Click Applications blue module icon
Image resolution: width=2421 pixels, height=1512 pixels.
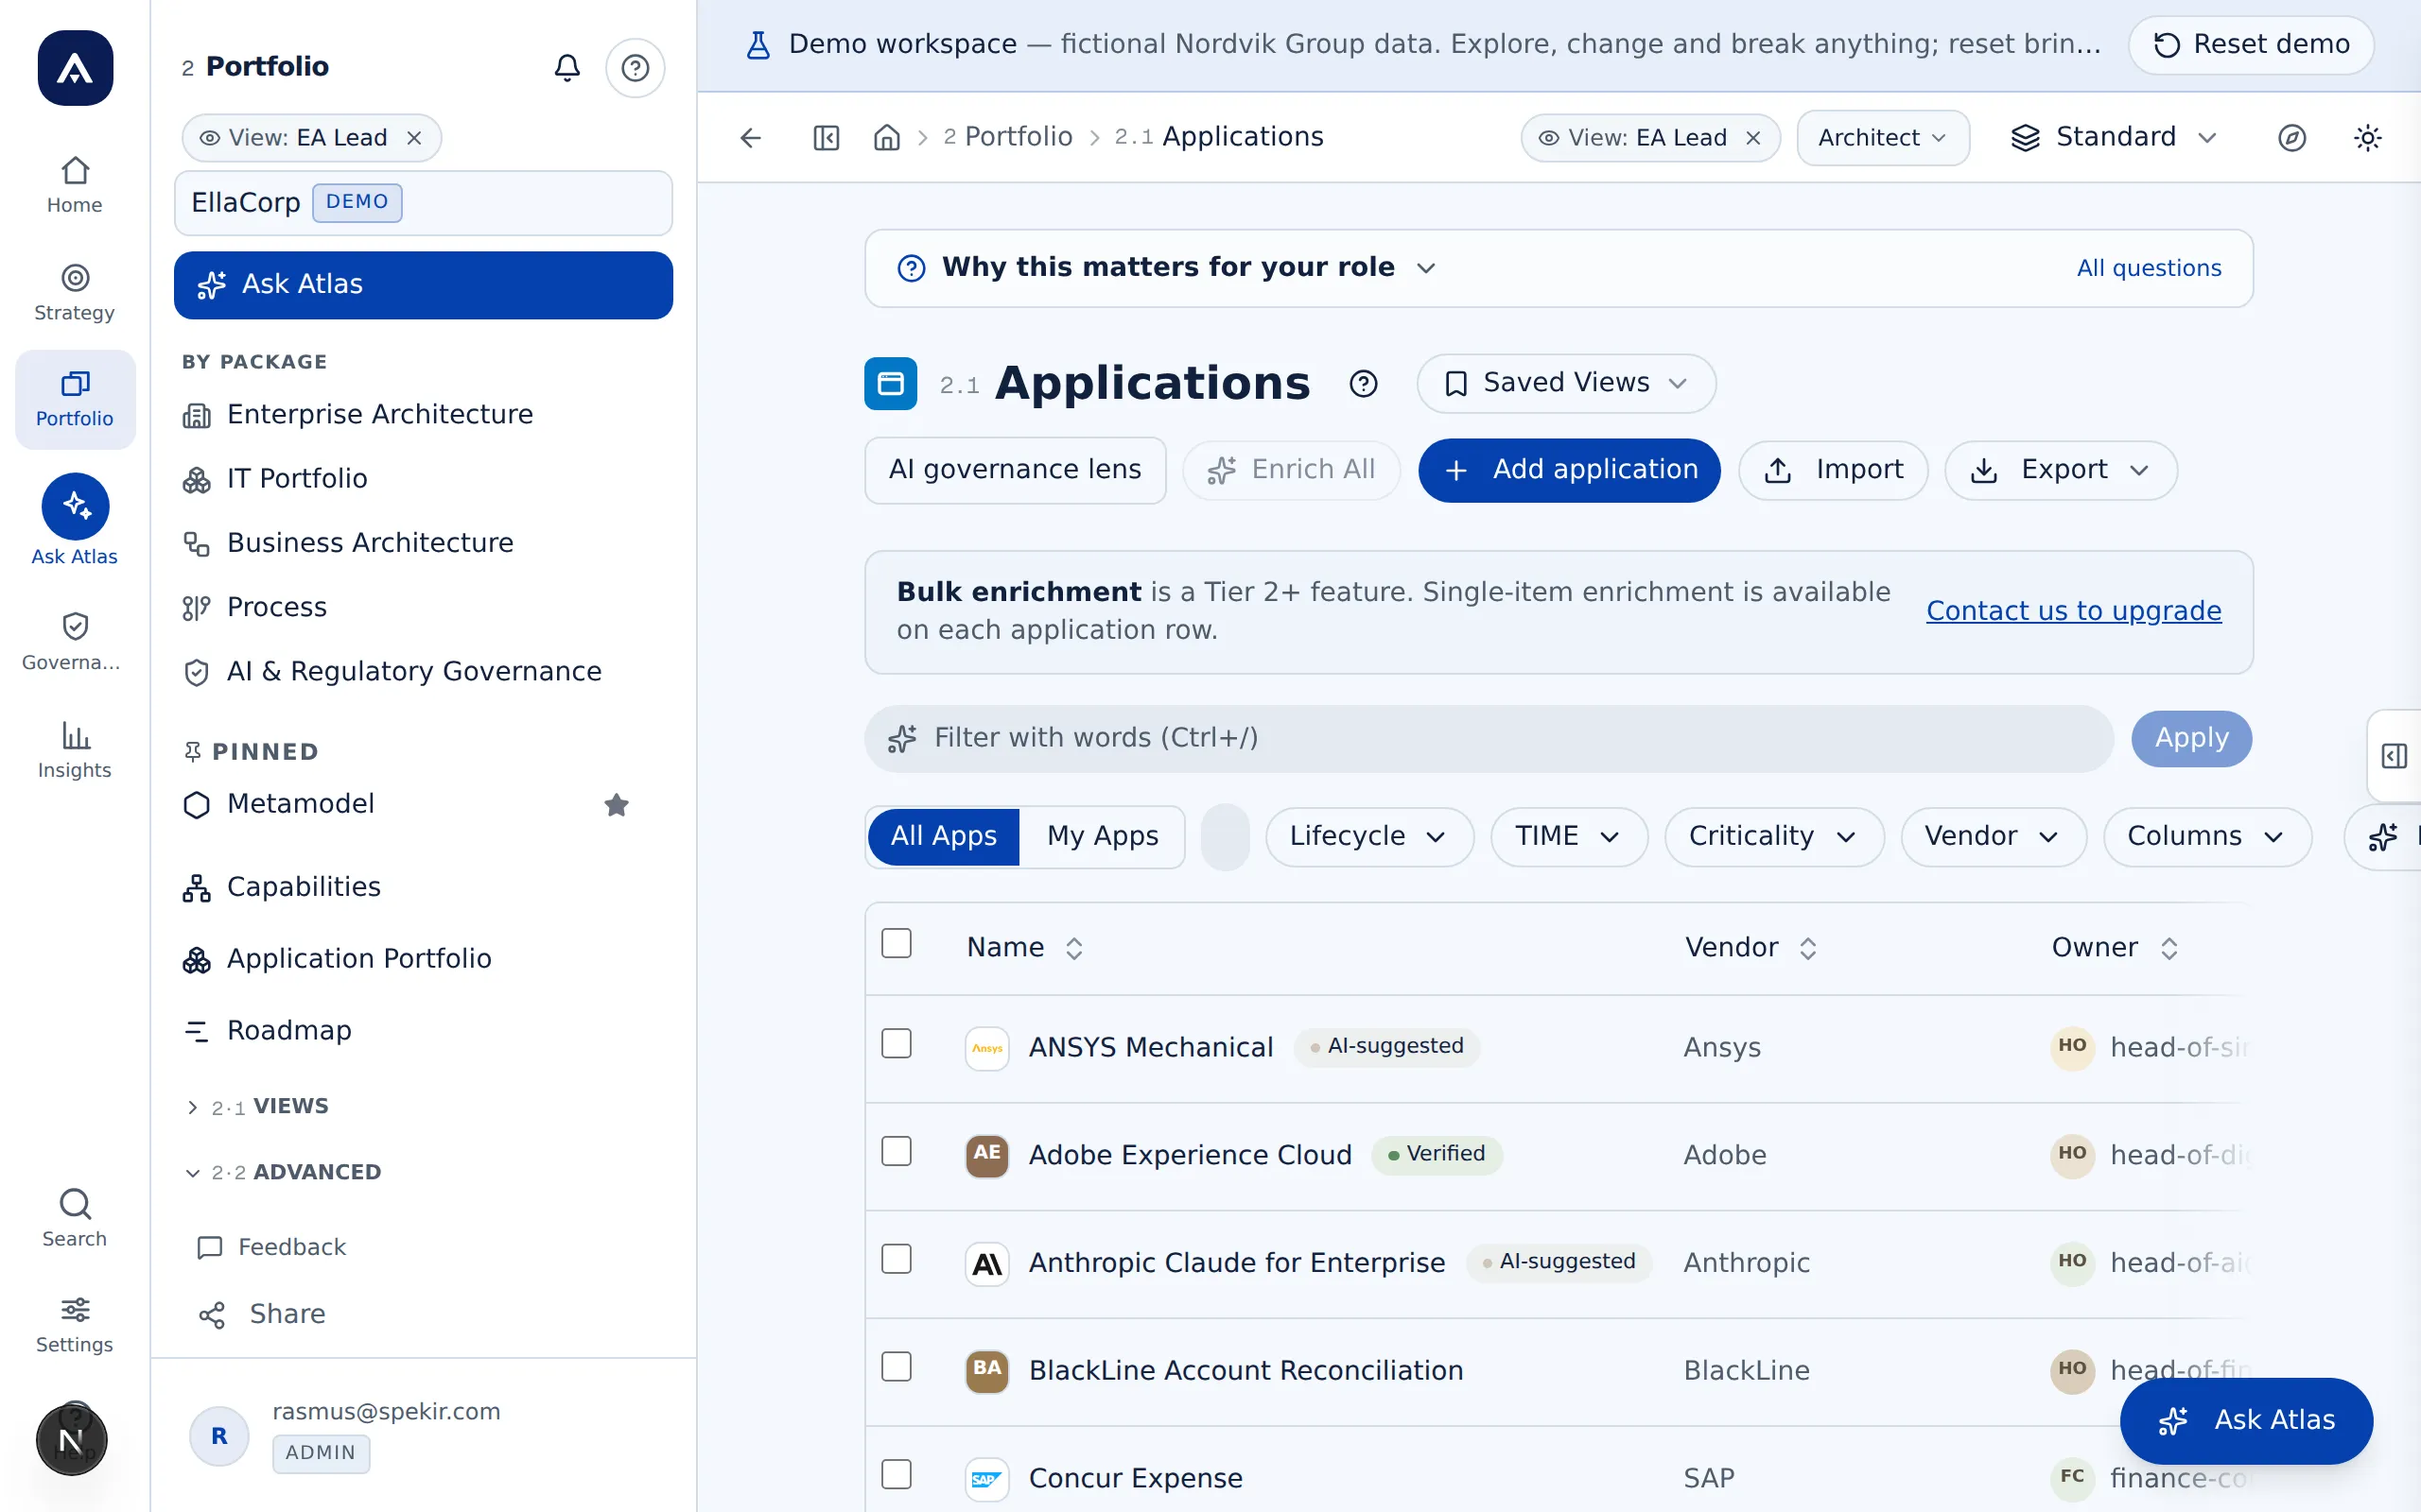(x=890, y=383)
